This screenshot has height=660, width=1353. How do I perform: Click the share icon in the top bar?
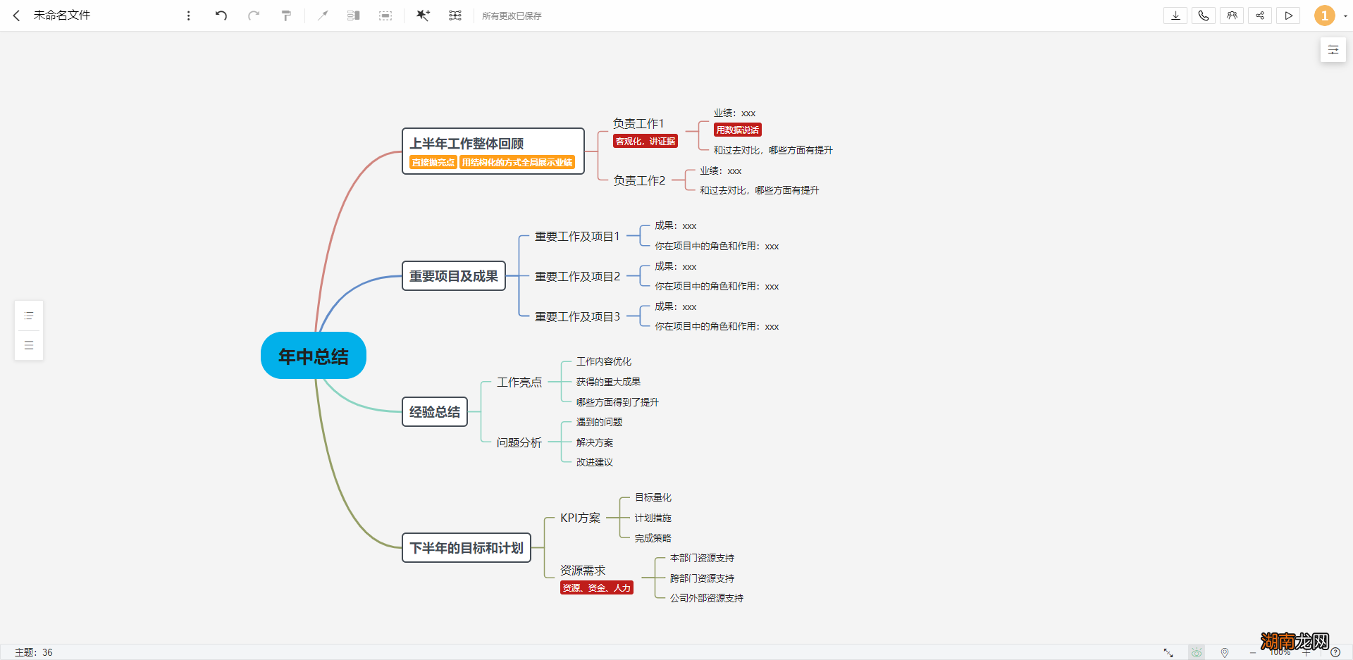pyautogui.click(x=1260, y=15)
